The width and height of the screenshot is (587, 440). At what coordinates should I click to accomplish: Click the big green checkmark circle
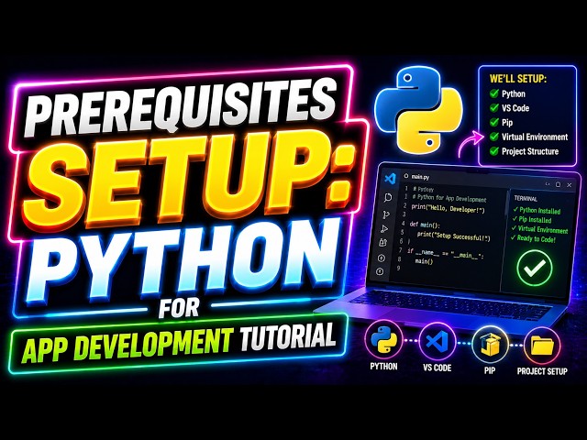click(x=534, y=268)
